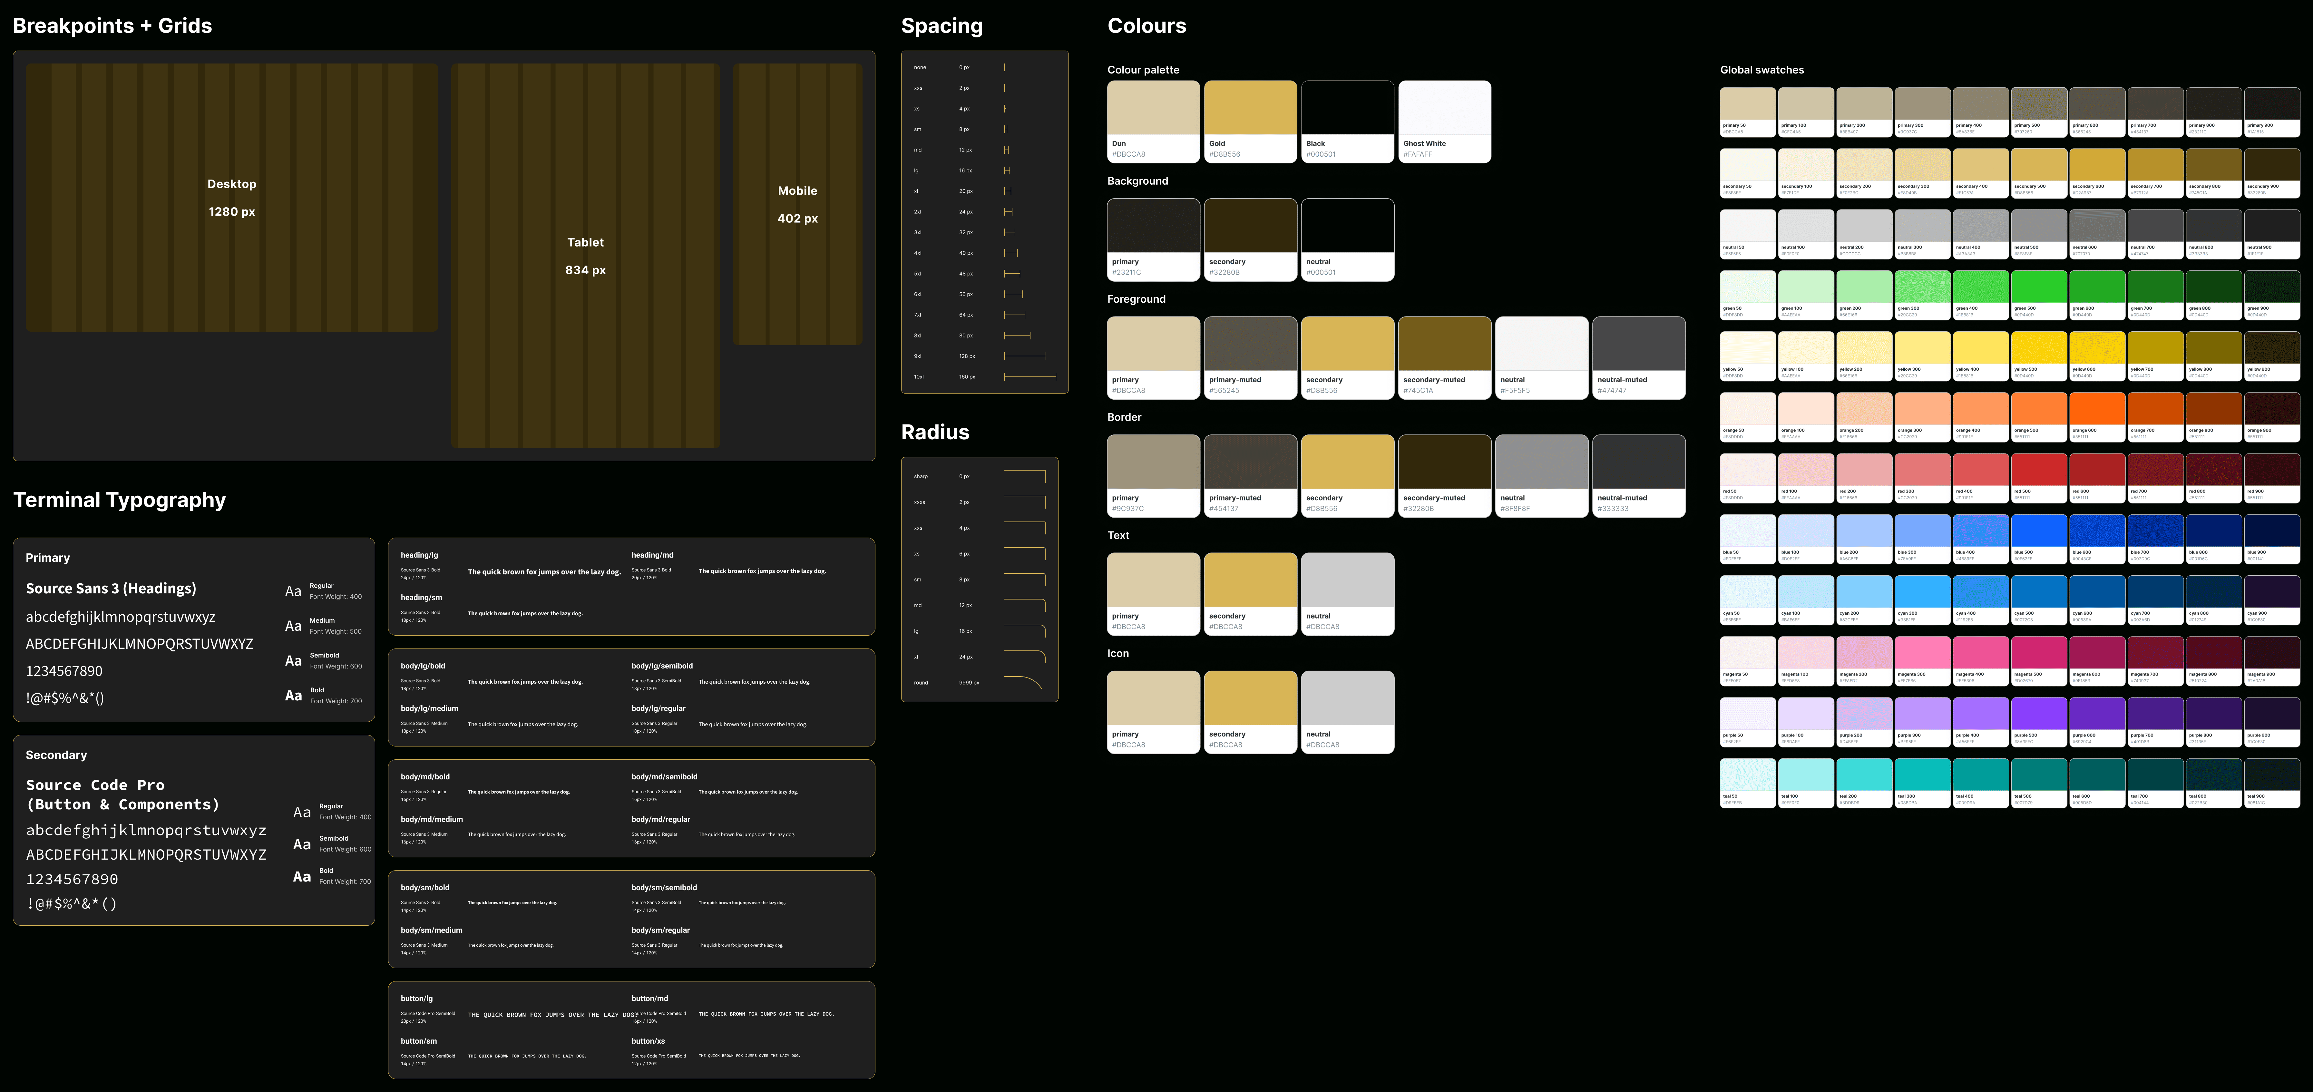Click the Black #000501 palette swatch
Viewport: 2313px width, 1092px height.
[x=1347, y=121]
